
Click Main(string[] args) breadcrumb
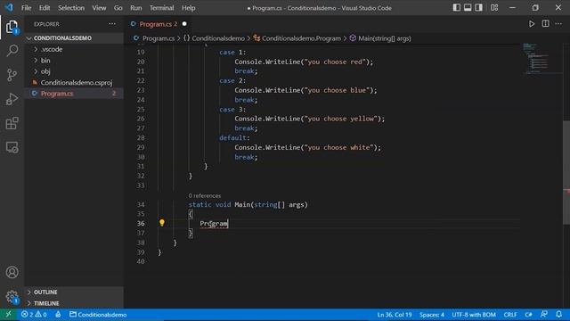385,38
